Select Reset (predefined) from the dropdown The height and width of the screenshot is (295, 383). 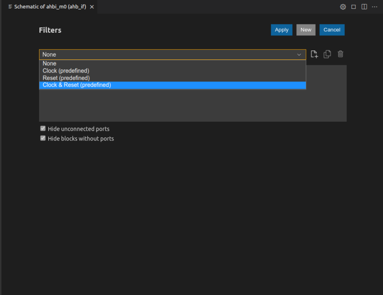pos(66,78)
